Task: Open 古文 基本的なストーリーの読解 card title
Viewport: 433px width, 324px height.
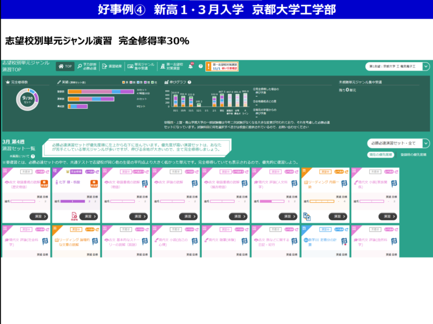Action: coord(122,242)
